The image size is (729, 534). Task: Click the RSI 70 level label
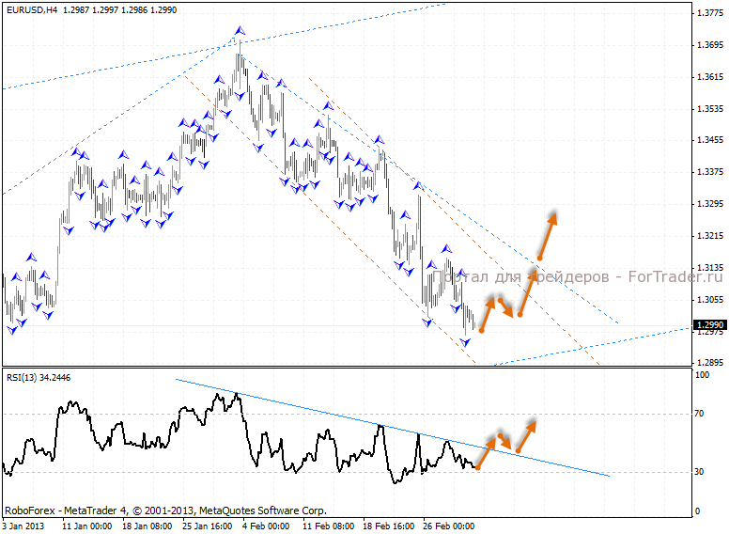click(700, 413)
